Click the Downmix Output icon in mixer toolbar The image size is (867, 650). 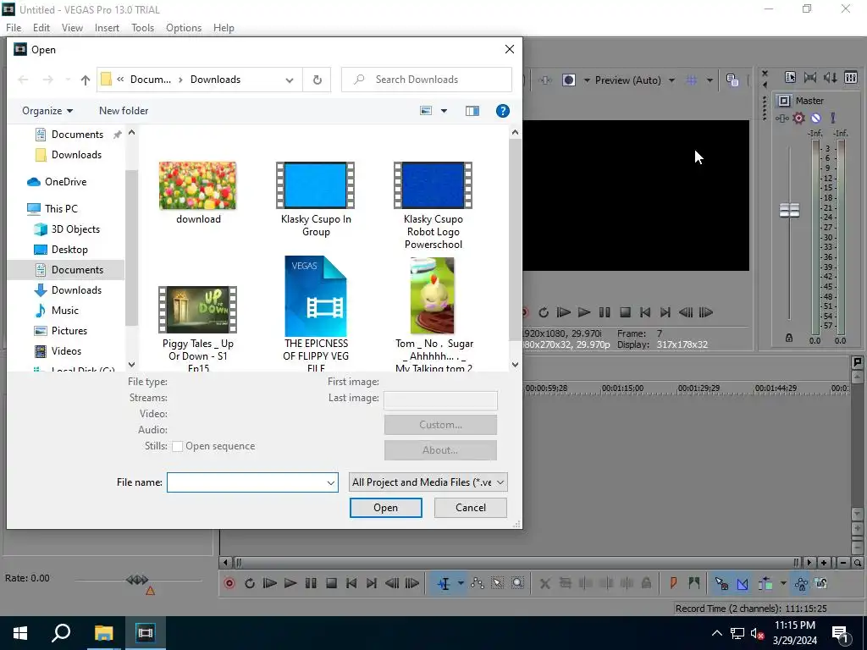[x=810, y=77]
